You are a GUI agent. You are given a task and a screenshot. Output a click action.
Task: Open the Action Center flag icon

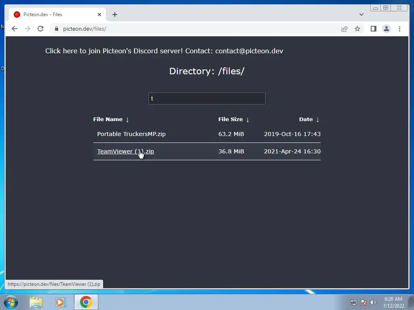tap(363, 302)
